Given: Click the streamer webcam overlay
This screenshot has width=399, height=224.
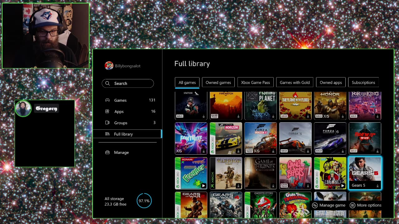Looking at the screenshot, I should click(x=46, y=36).
